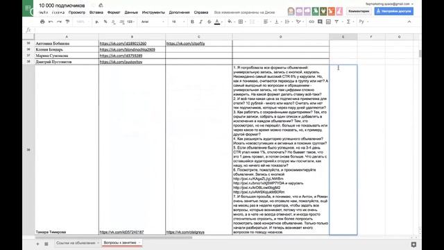Open the Формат menu
The height and width of the screenshot is (250, 444).
pos(114,12)
